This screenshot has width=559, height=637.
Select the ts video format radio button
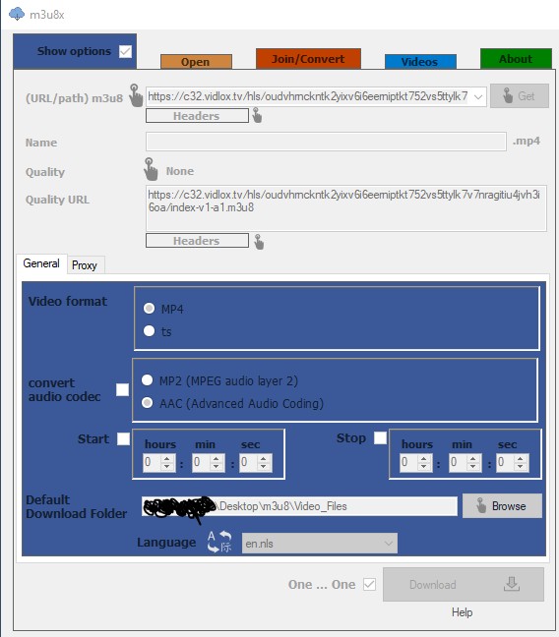149,330
